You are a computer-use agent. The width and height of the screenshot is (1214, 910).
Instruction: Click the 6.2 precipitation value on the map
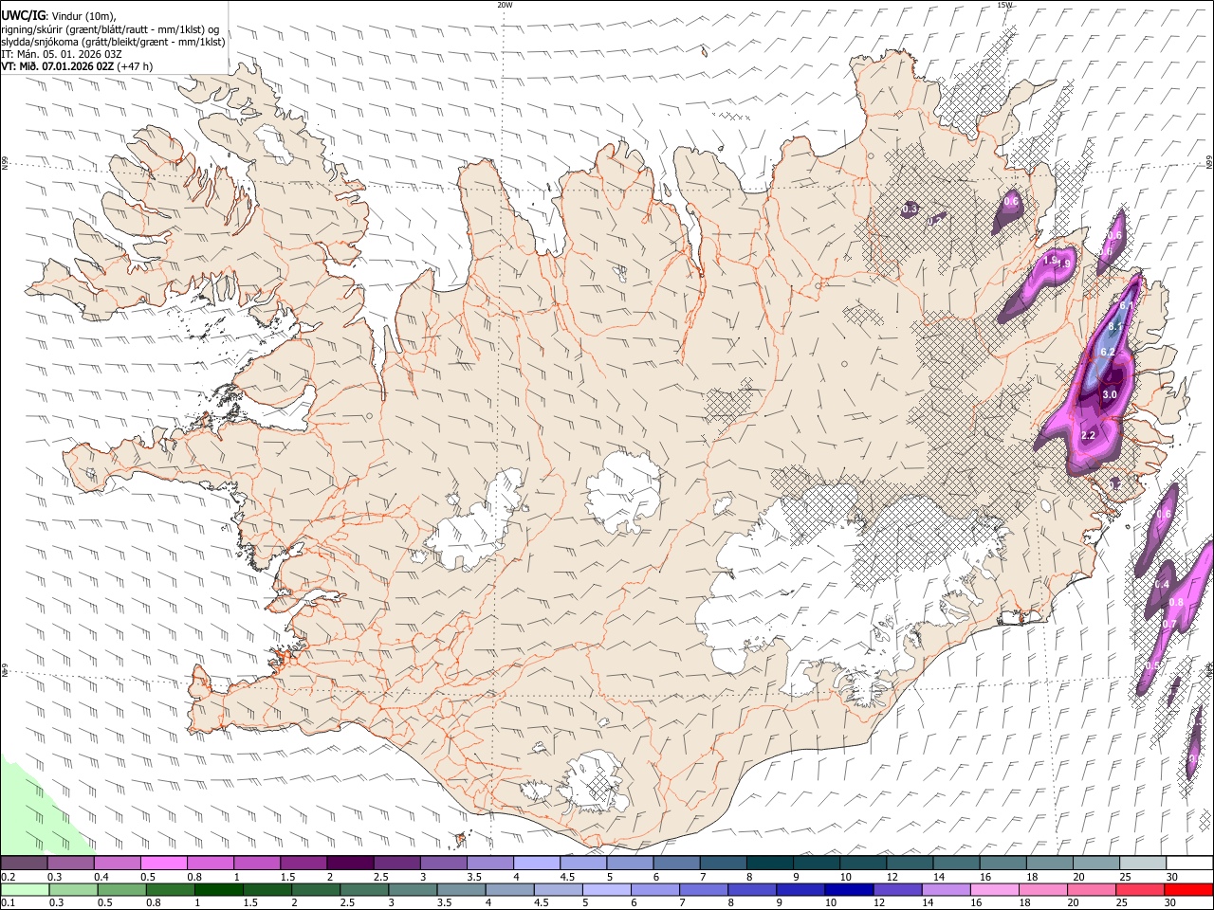pyautogui.click(x=1107, y=352)
